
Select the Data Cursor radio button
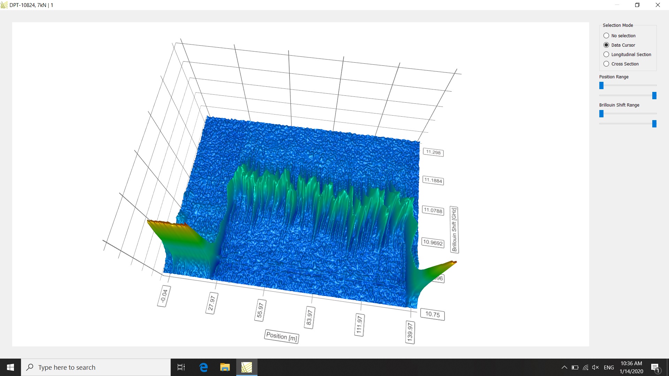[606, 45]
